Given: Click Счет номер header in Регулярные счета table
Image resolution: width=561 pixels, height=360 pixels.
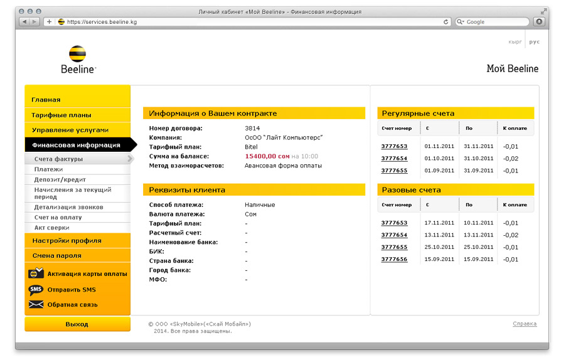Looking at the screenshot, I should 397,128.
